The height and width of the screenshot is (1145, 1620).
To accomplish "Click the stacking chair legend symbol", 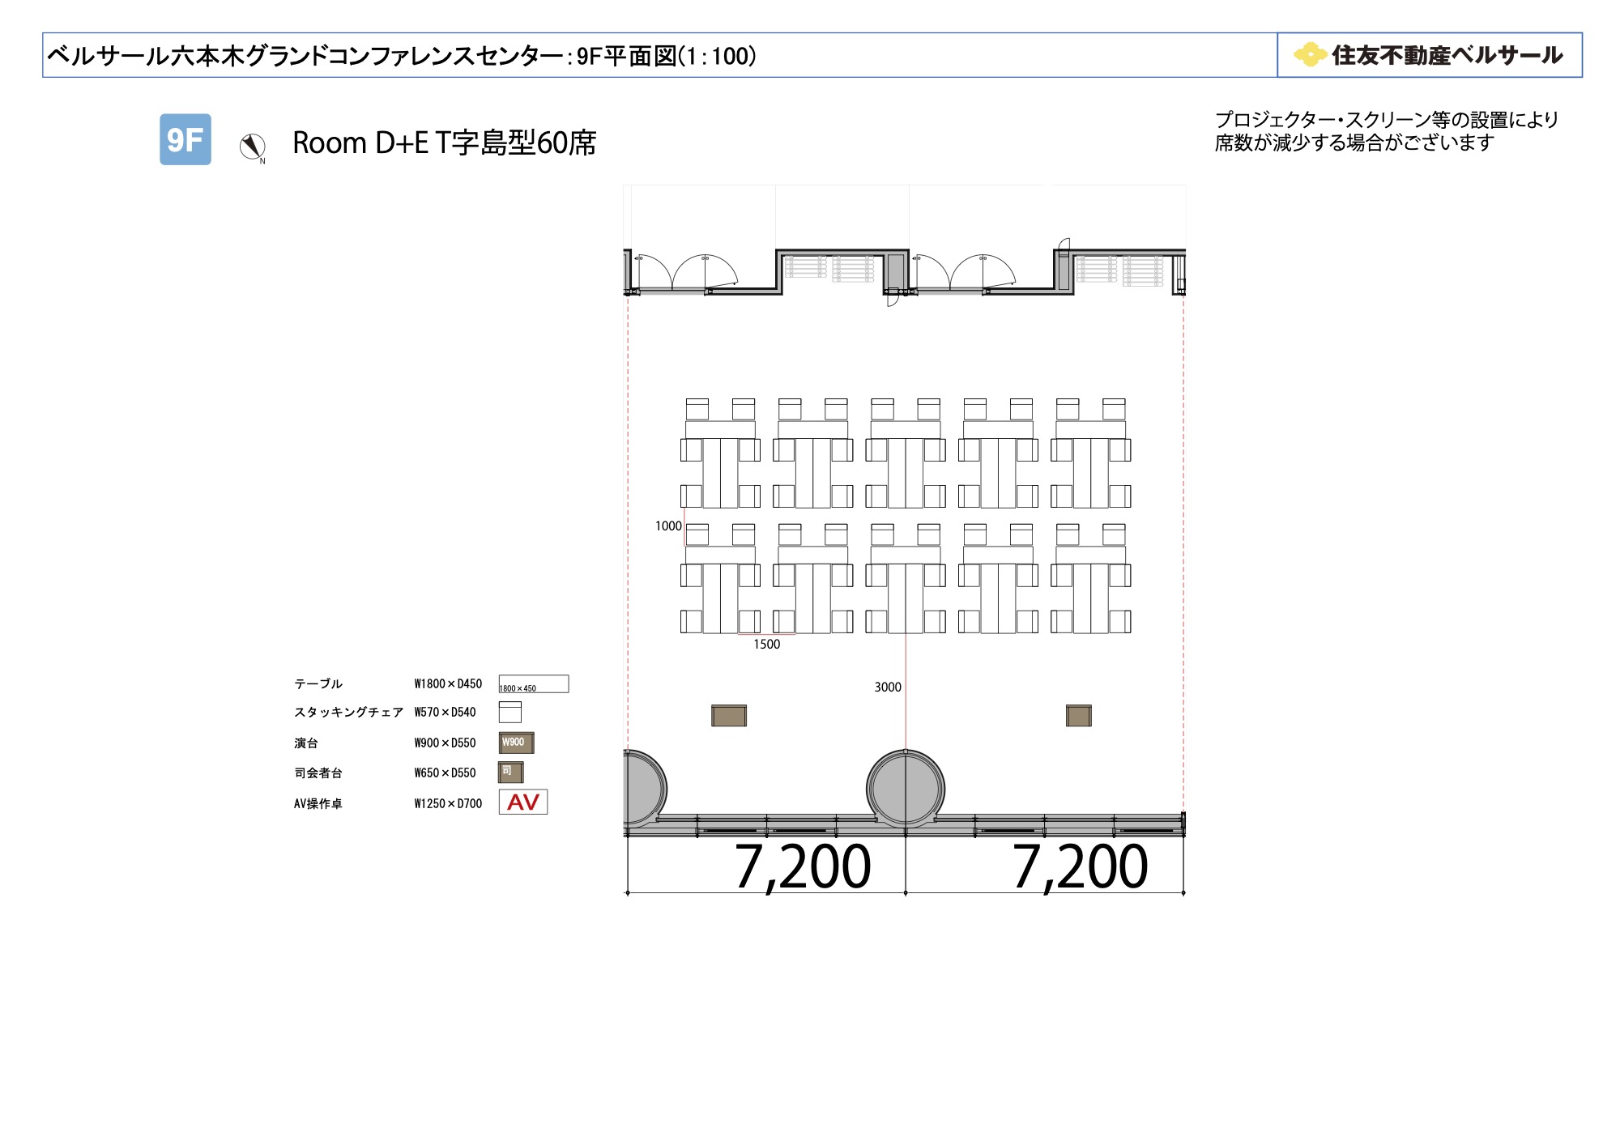I will 509,712.
